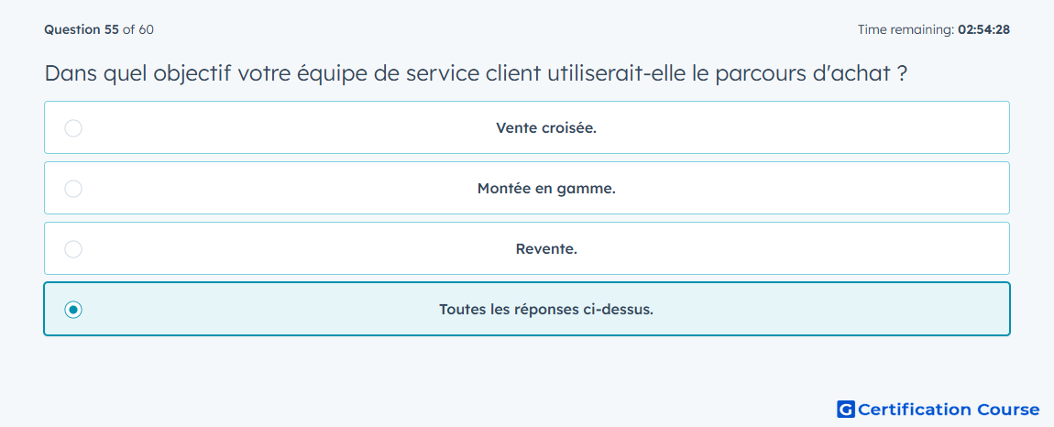Click the Revente answer label text
This screenshot has height=427, width=1054.
tap(546, 249)
